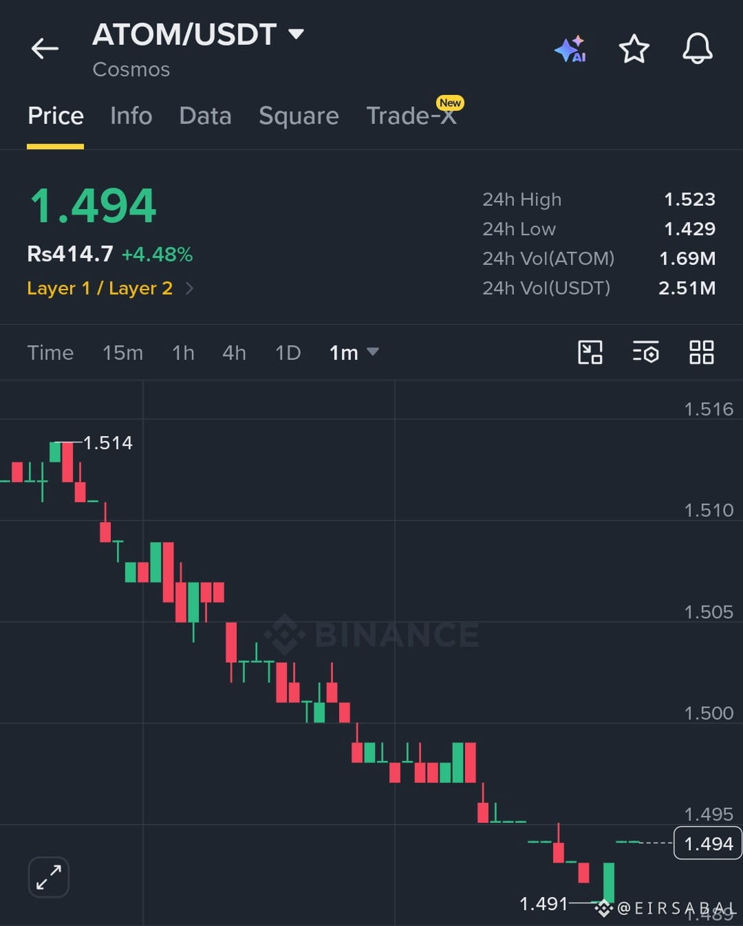Open the 1m interval dropdown
Screen dimensions: 743x926
(x=354, y=352)
